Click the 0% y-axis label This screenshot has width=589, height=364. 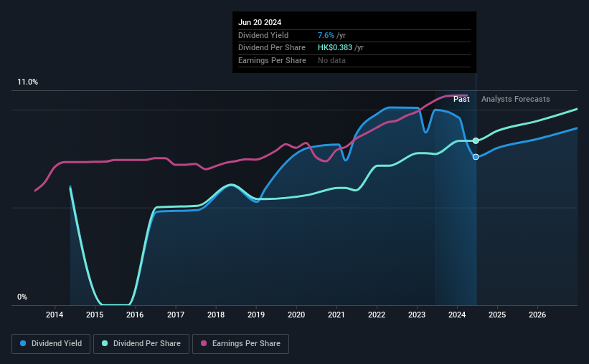(22, 297)
